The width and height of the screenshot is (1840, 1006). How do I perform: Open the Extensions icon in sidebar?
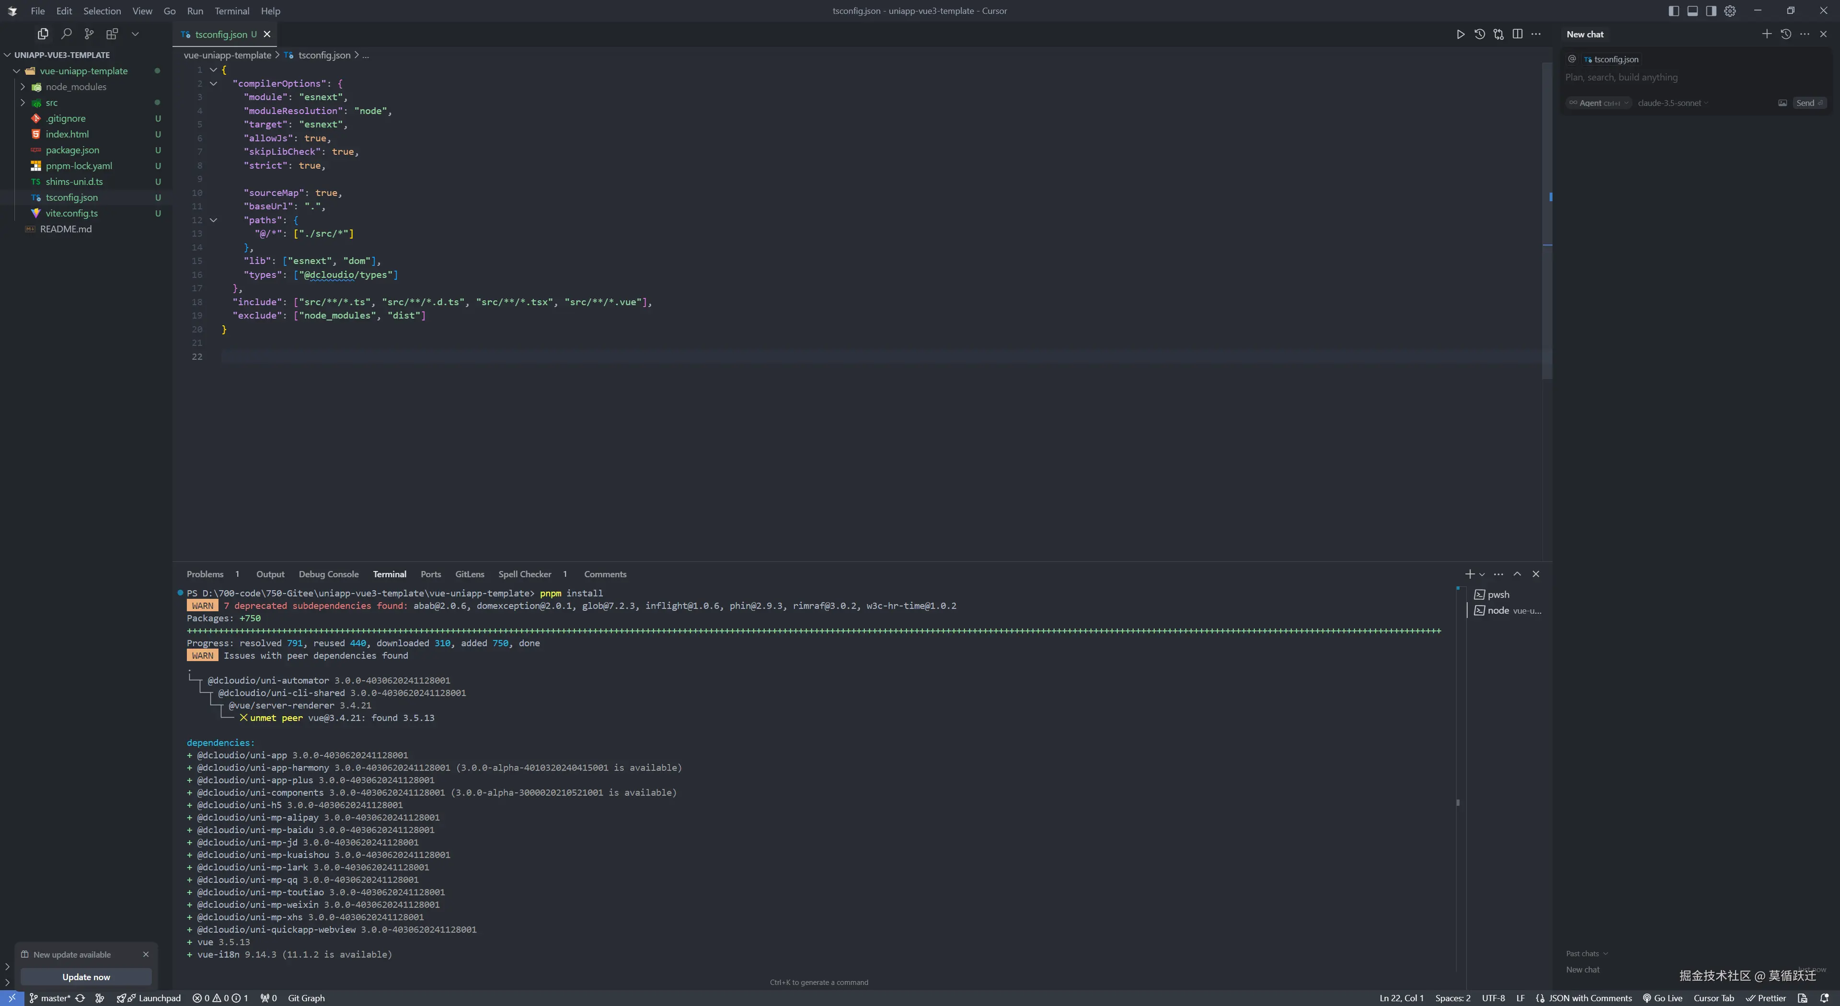[x=112, y=34]
